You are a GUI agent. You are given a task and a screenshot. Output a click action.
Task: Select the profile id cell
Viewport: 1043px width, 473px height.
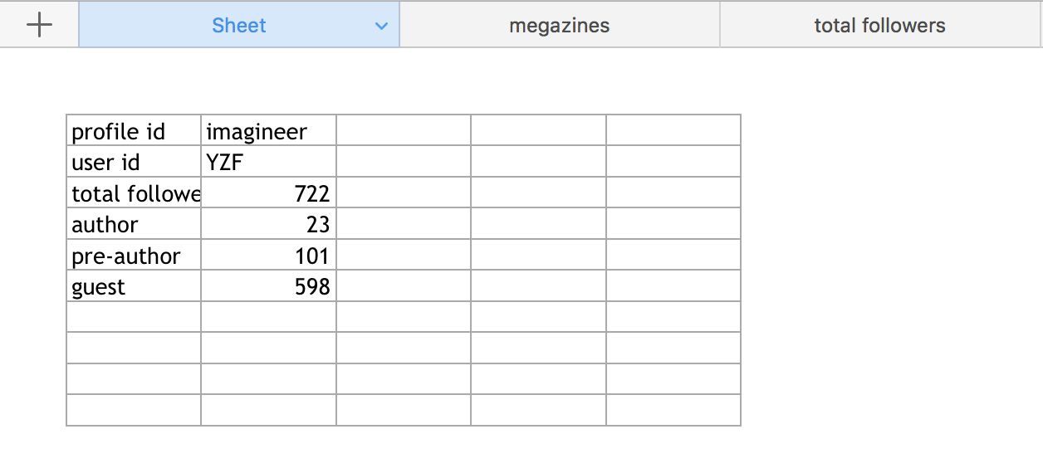[134, 130]
